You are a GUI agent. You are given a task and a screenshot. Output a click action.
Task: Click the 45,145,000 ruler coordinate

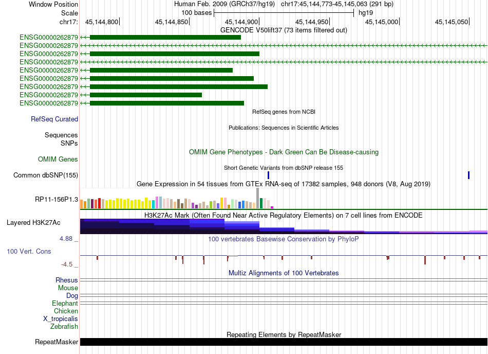click(381, 22)
